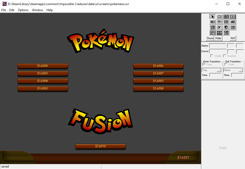The image size is (245, 169).
Task: Click the Show button
Action: coord(210,38)
